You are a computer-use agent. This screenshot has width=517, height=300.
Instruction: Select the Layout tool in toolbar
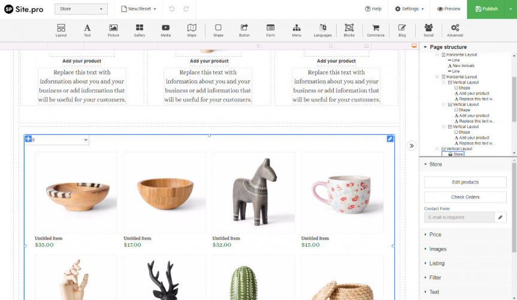coord(61,30)
